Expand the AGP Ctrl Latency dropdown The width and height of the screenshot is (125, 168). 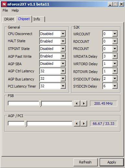coord(52,71)
